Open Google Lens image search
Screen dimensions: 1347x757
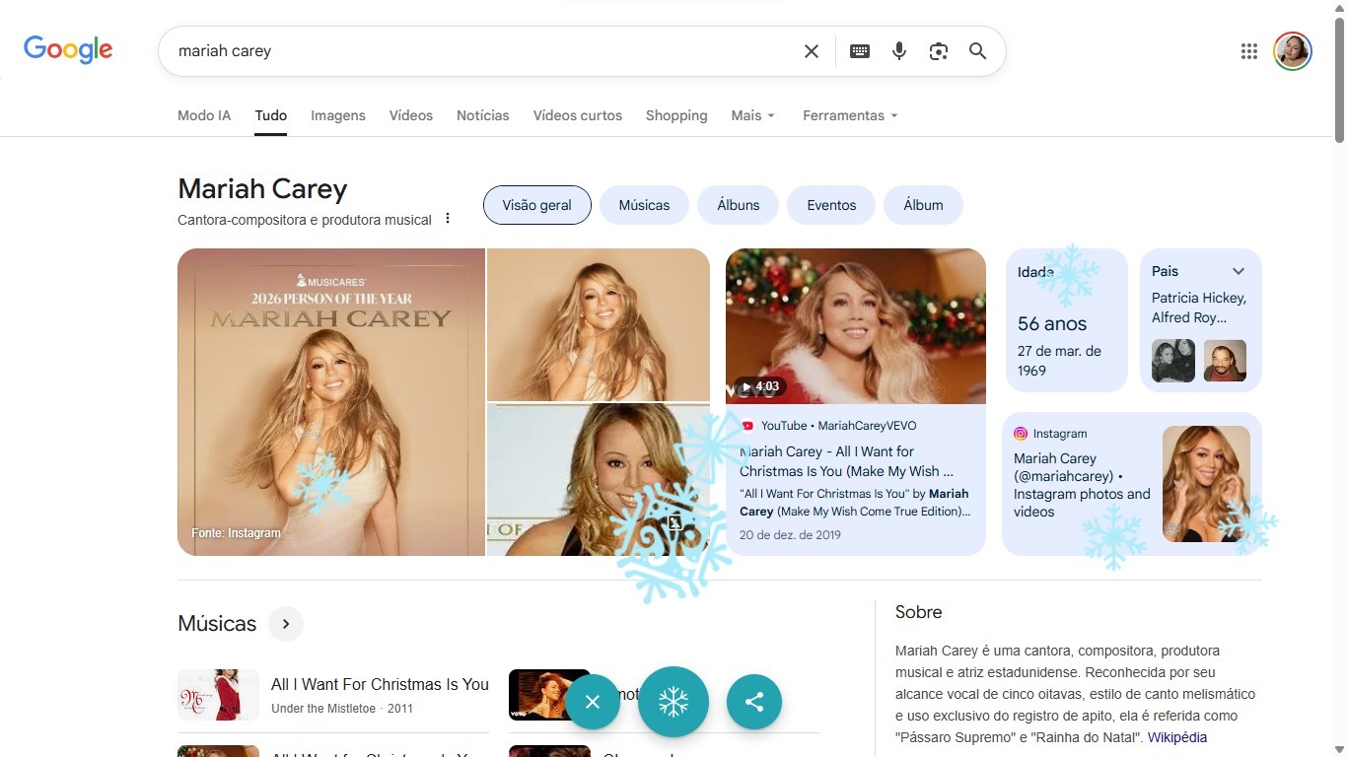tap(939, 51)
